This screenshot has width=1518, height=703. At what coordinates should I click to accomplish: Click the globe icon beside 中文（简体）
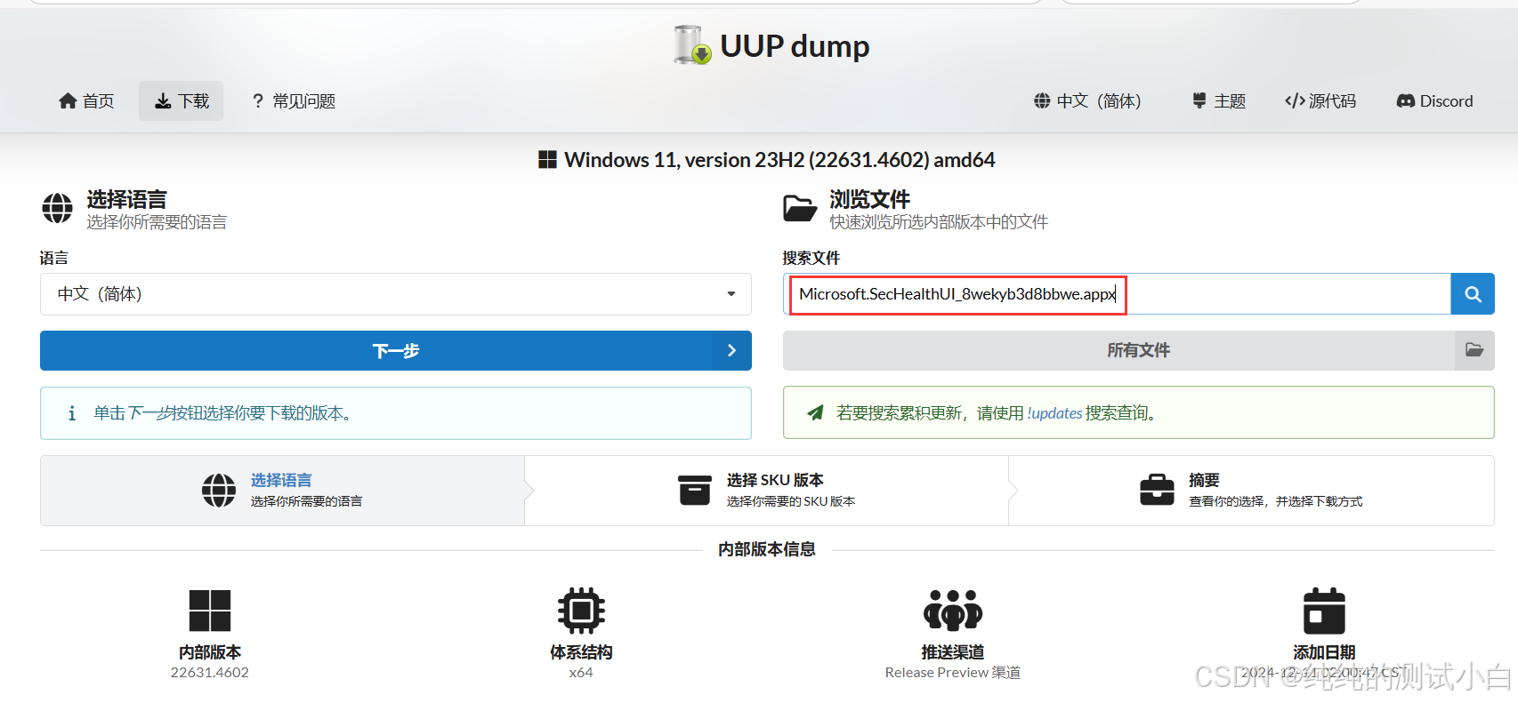[x=1042, y=101]
